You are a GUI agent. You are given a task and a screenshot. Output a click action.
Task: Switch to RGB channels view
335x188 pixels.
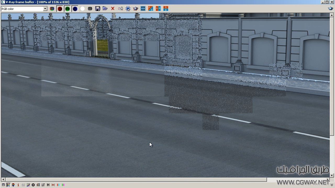(x=52, y=9)
